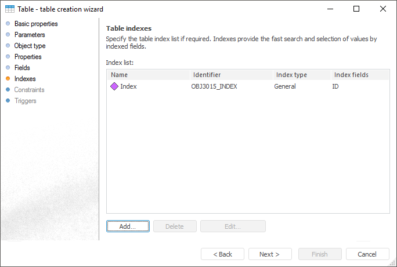
Task: Select the Triggers wizard step
Action: (25, 101)
